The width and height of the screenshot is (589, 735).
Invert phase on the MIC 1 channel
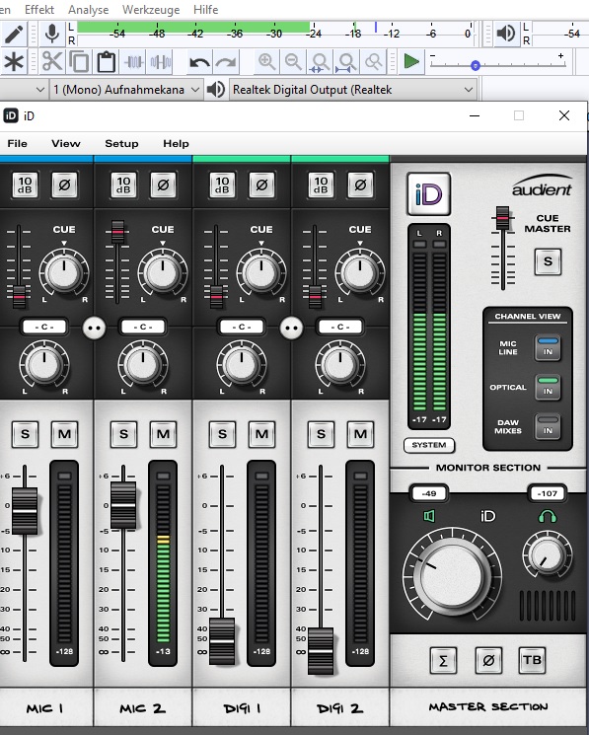[64, 184]
